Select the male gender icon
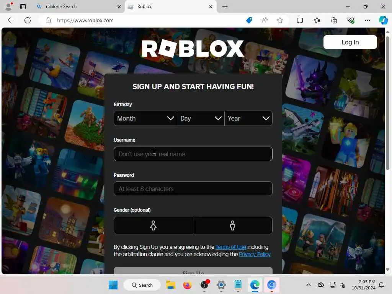 [x=232, y=225]
